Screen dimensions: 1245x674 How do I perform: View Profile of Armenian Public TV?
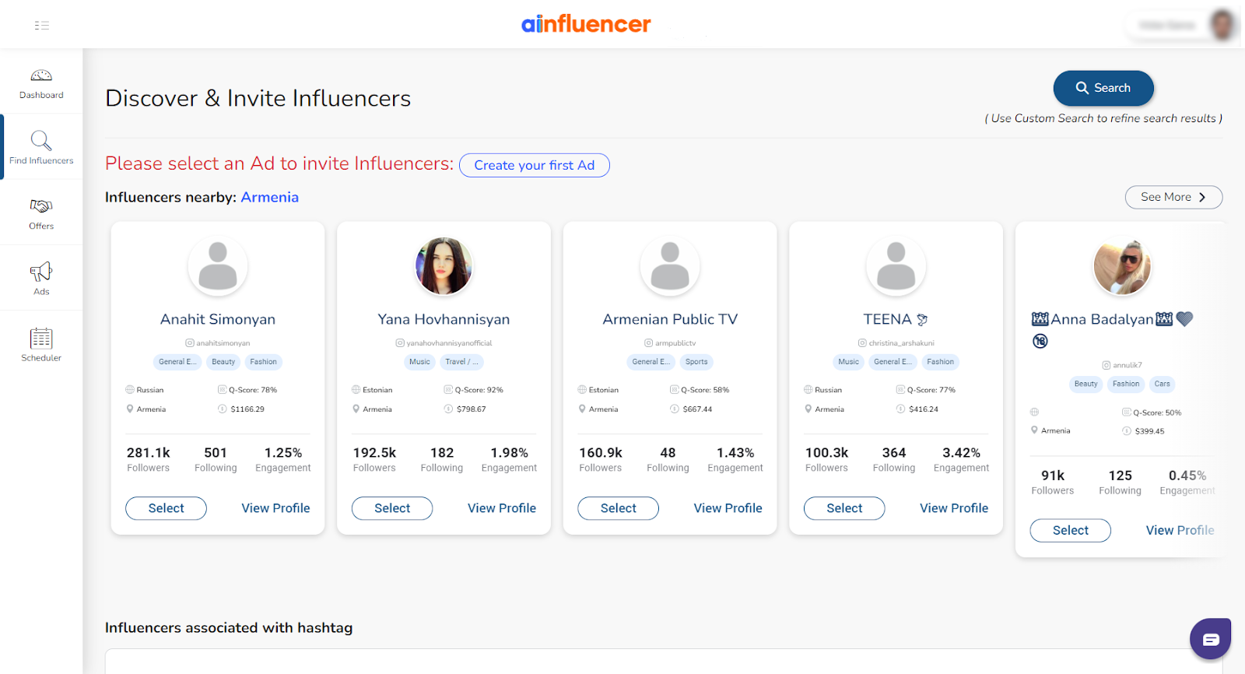pos(728,508)
